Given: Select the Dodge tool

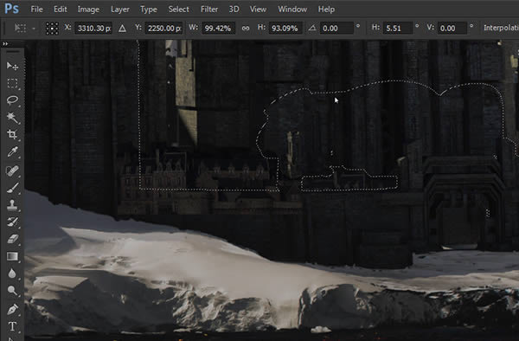Looking at the screenshot, I should [x=12, y=291].
